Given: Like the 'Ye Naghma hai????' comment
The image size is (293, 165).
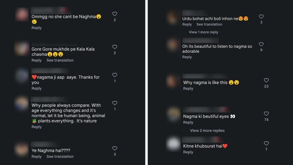Looking at the screenshot, I should (115, 148).
